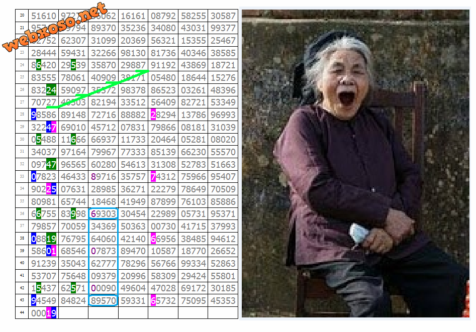Click cell 89570 at the blue outline's bottom
Screen dimensions: 476x332
click(103, 300)
